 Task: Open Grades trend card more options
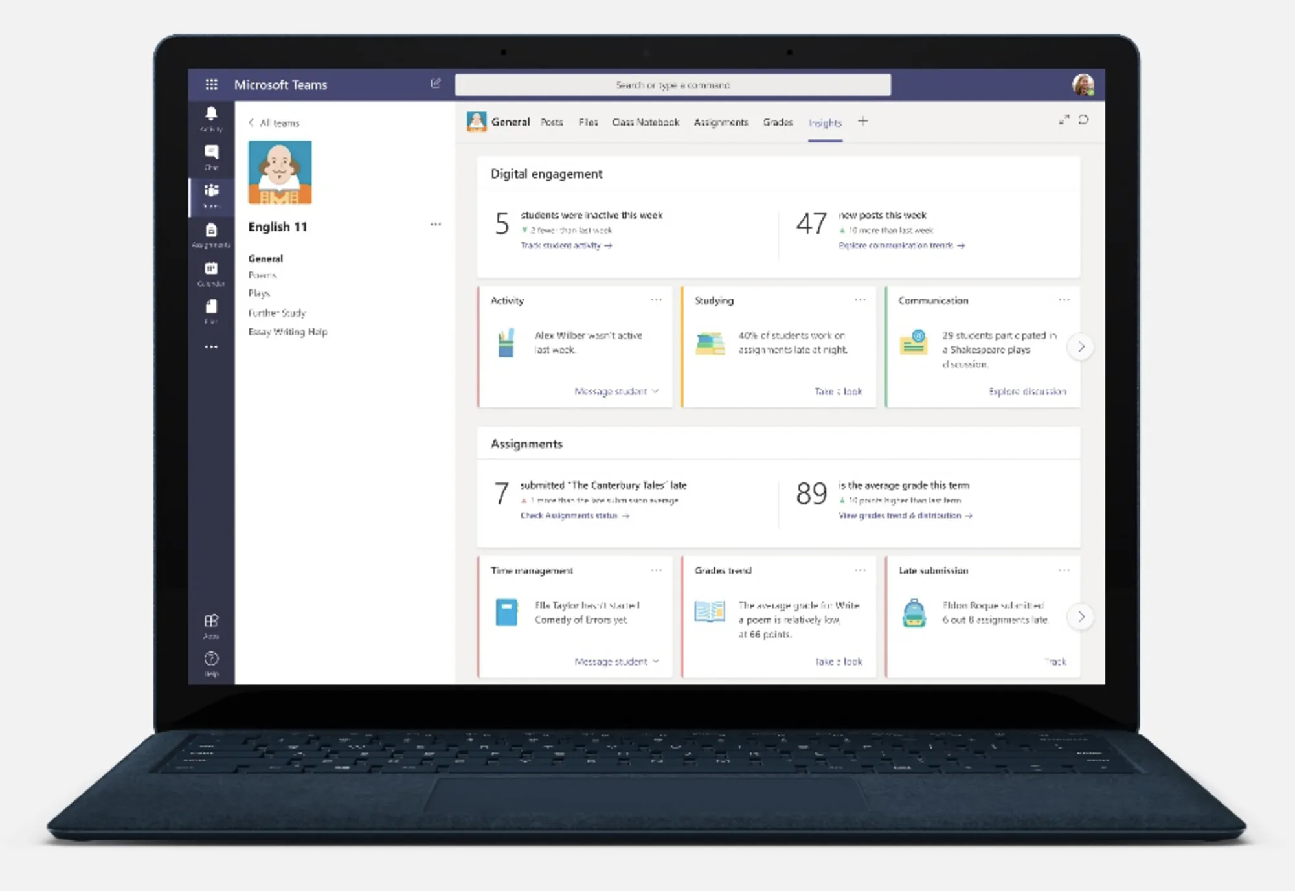pos(860,570)
